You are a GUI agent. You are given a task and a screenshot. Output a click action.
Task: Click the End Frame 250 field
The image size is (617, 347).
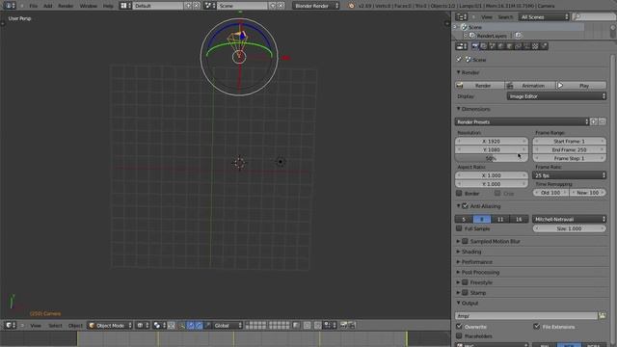point(569,150)
